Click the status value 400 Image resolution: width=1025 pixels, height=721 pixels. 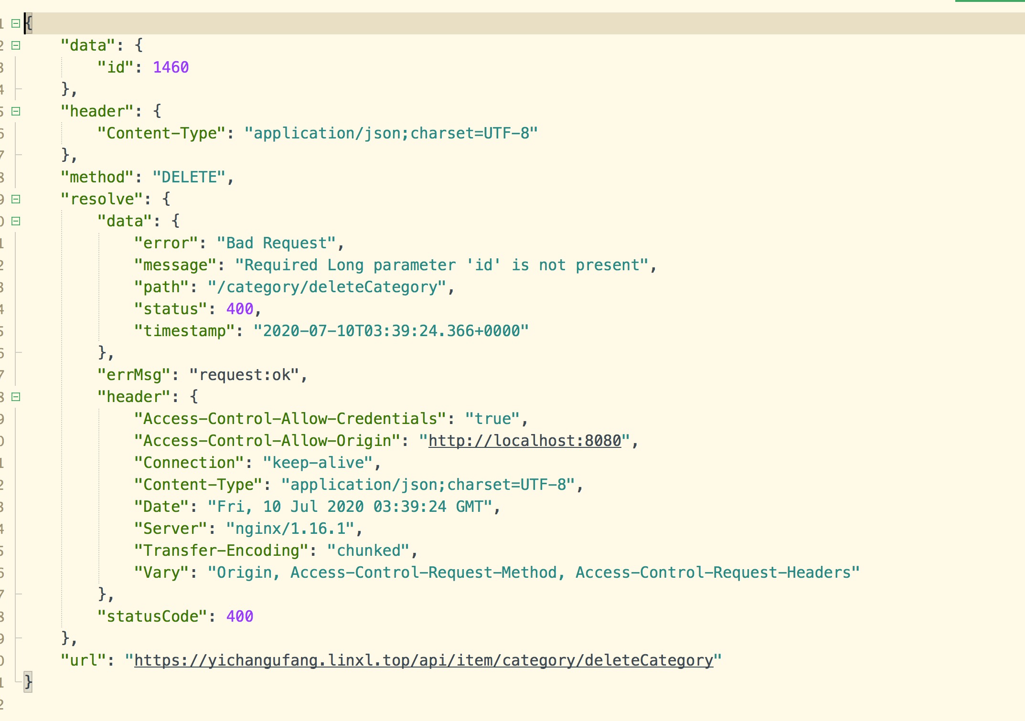[x=240, y=309]
